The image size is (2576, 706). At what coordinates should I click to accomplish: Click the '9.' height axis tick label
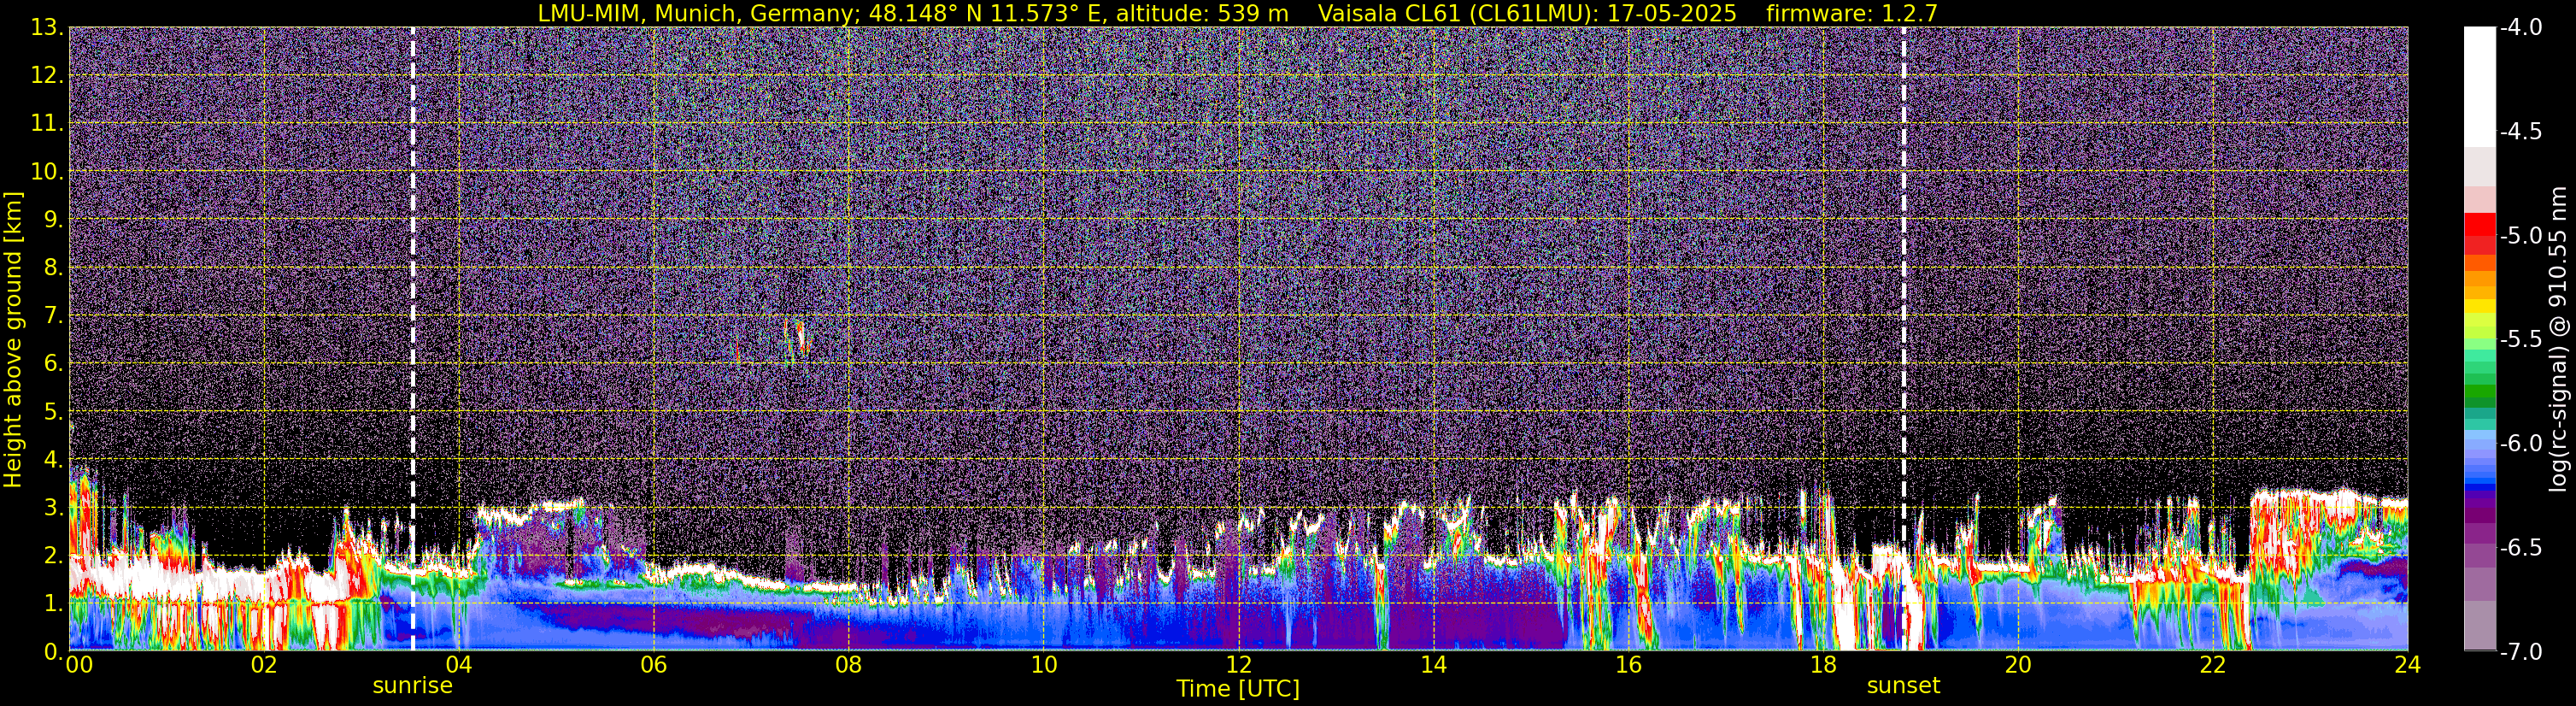(53, 220)
